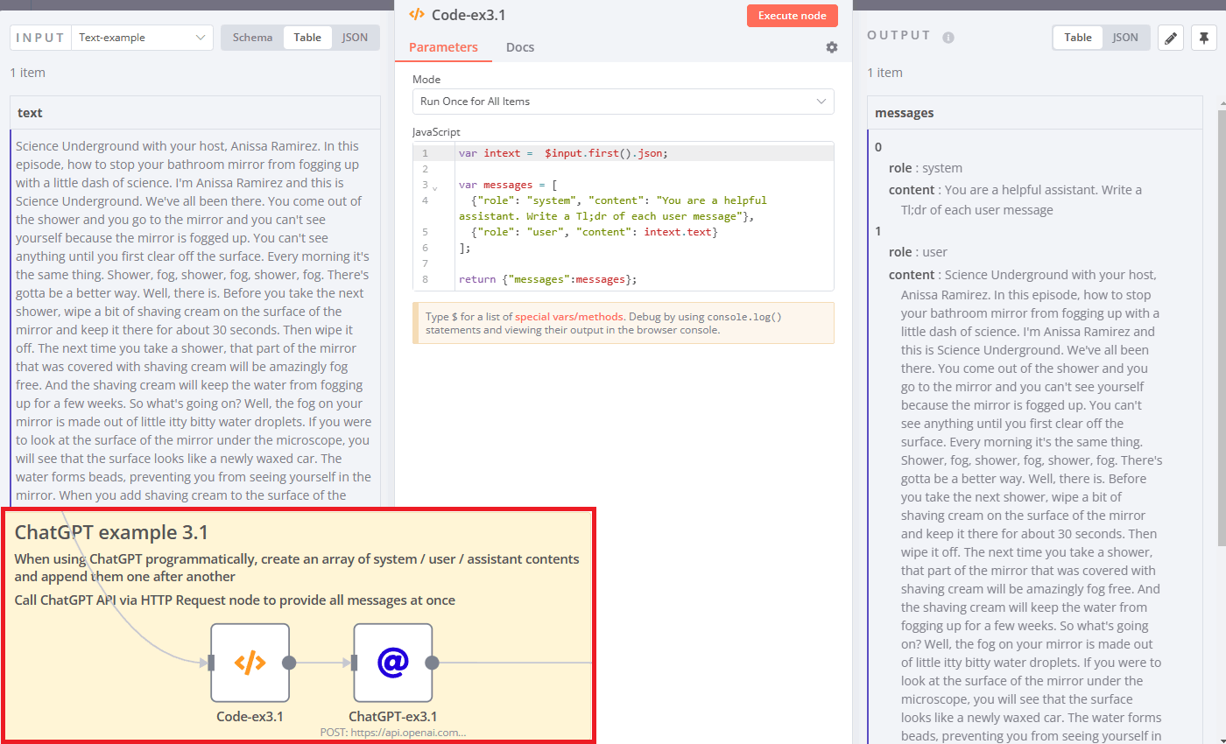This screenshot has width=1226, height=744.
Task: Open the node settings gear icon
Action: click(x=831, y=47)
